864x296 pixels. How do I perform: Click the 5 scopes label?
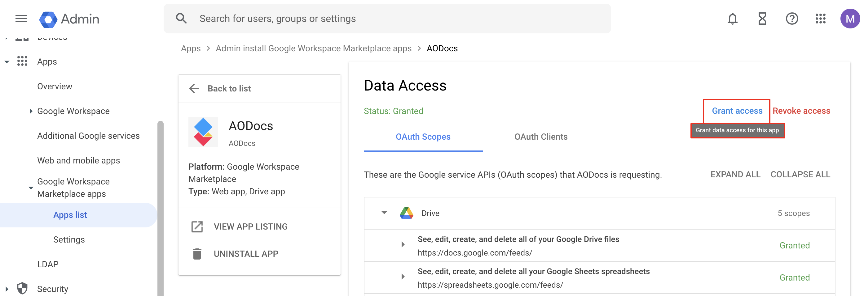[x=793, y=213]
